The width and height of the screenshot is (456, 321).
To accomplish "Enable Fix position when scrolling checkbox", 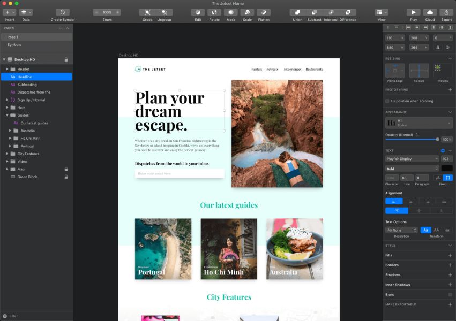I will coord(387,101).
